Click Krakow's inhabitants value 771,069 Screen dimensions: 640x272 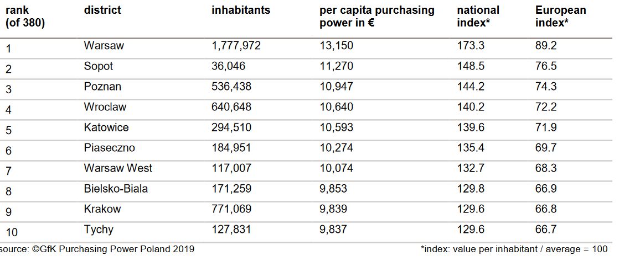click(x=231, y=209)
